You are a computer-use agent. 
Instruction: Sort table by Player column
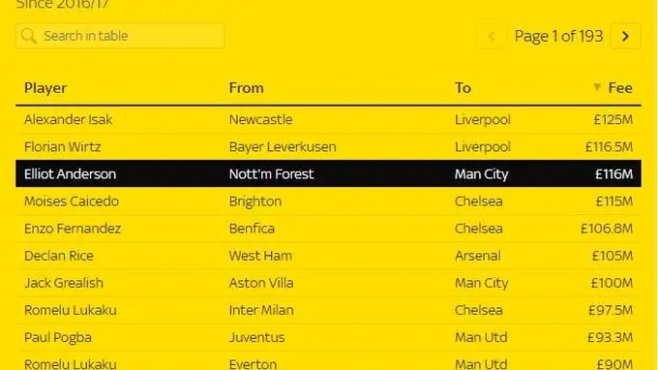(45, 88)
